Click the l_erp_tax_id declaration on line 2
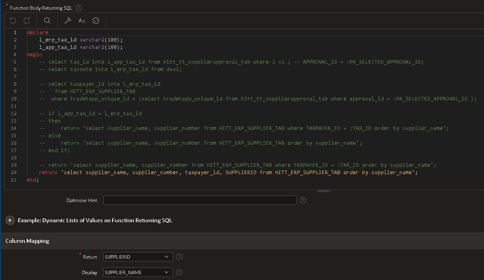Viewport: 484px width, 280px height. pyautogui.click(x=81, y=40)
